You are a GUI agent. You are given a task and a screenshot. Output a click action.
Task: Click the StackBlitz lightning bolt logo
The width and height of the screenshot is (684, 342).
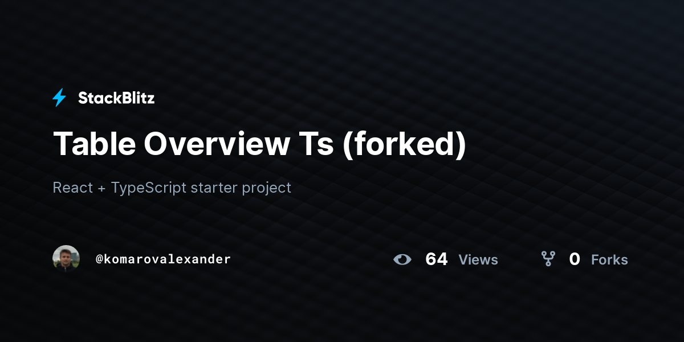59,98
